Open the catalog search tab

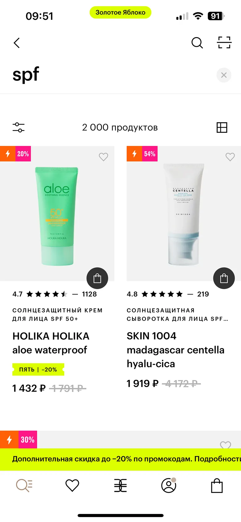click(24, 486)
